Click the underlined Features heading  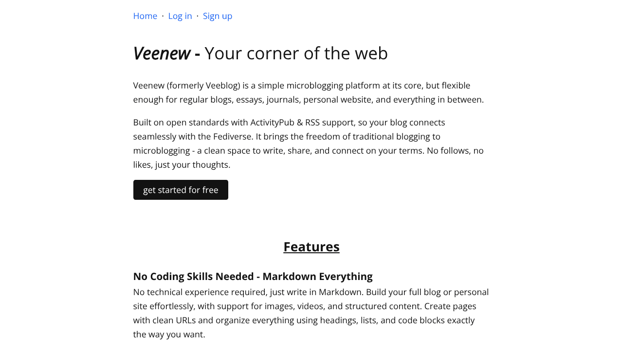point(311,246)
